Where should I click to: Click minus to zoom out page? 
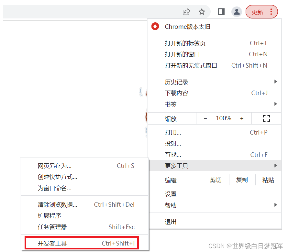(205, 118)
